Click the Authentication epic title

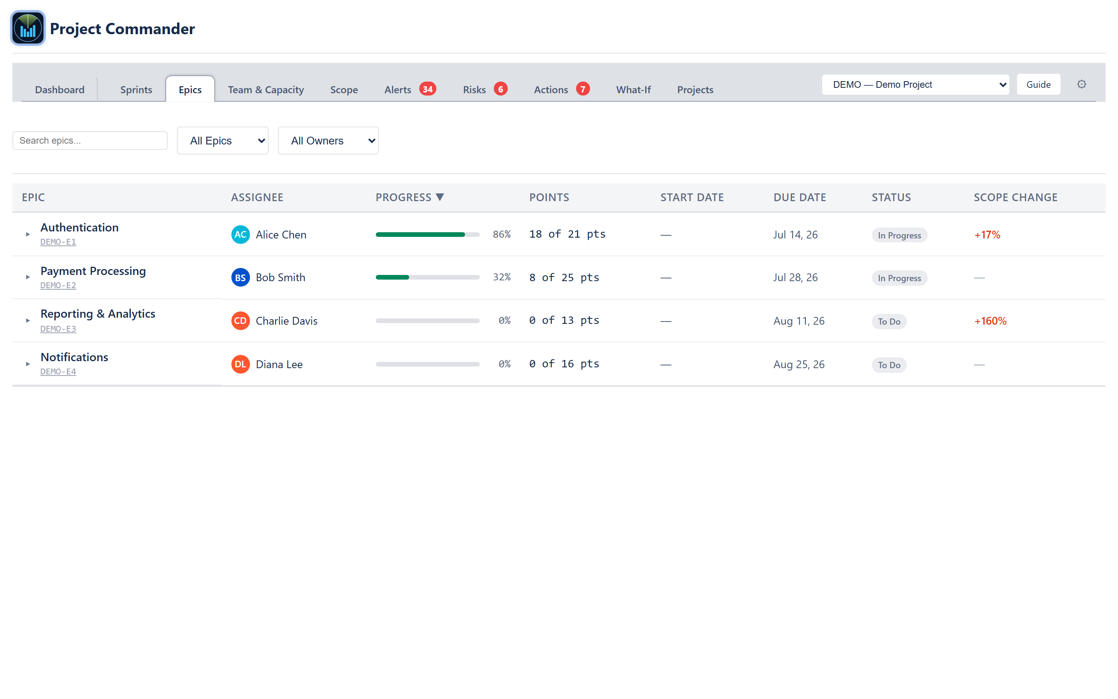80,228
